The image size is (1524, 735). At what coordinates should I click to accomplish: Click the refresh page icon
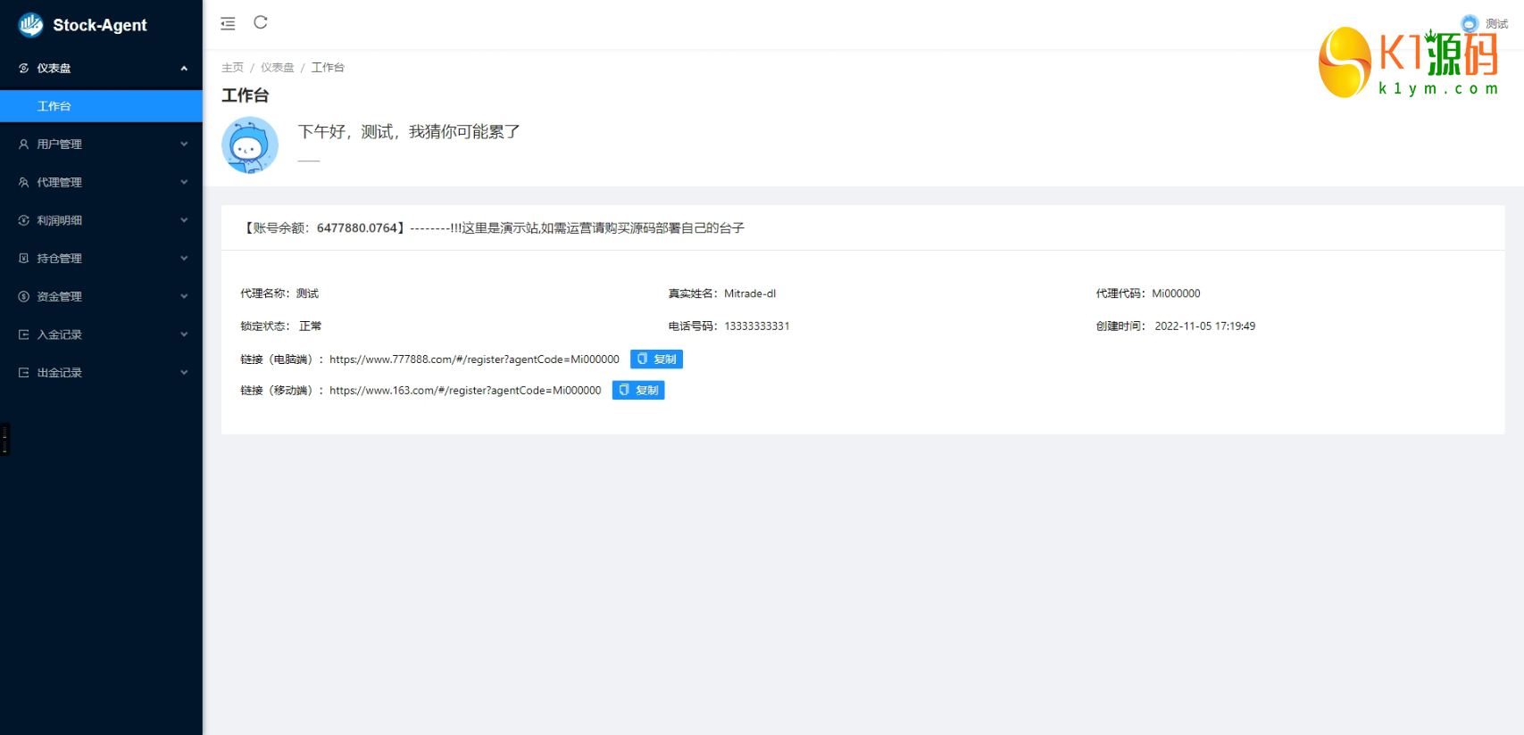(x=261, y=22)
